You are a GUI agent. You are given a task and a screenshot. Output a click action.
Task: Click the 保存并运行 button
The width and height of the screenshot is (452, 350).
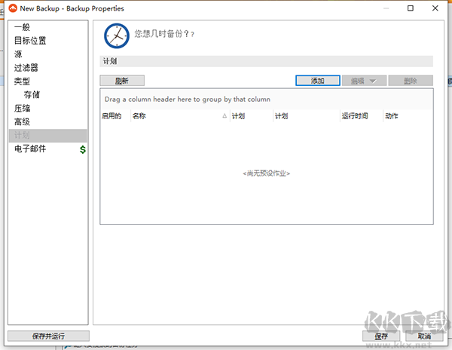pos(48,336)
